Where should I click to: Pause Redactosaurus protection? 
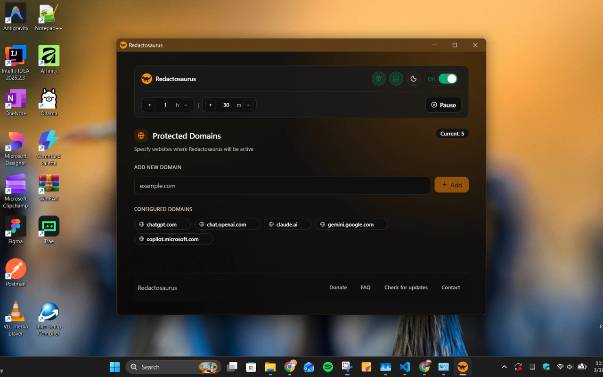pyautogui.click(x=443, y=105)
